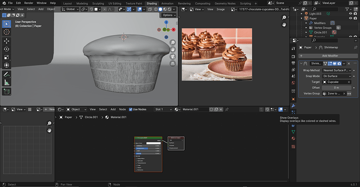Select the Select Box tool in viewport
The height and width of the screenshot is (187, 360).
click(6, 24)
